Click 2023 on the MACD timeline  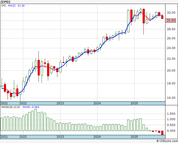point(60,137)
